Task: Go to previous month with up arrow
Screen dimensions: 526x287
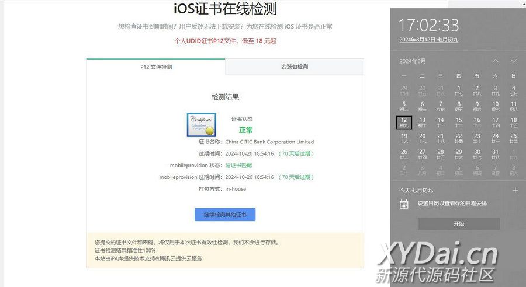Action: [x=495, y=61]
